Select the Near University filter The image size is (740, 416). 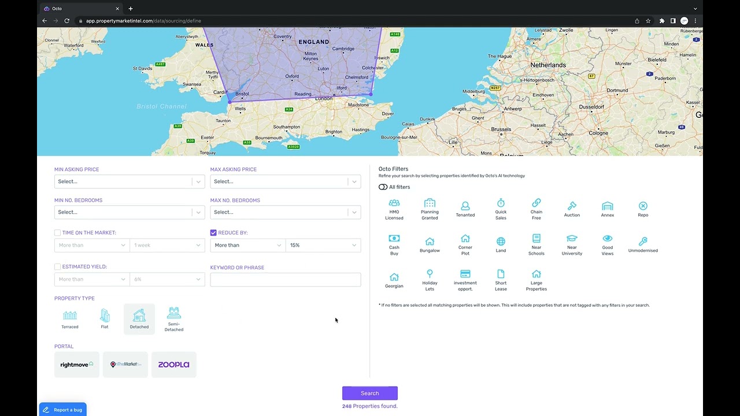pos(572,245)
